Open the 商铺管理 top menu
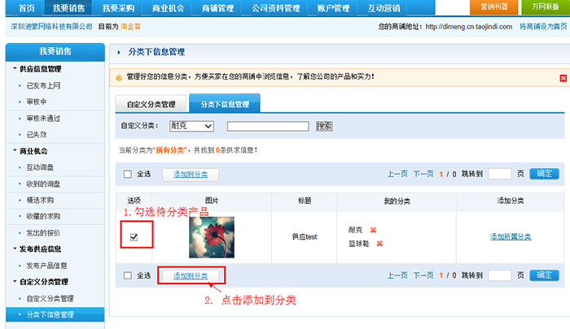 218,8
